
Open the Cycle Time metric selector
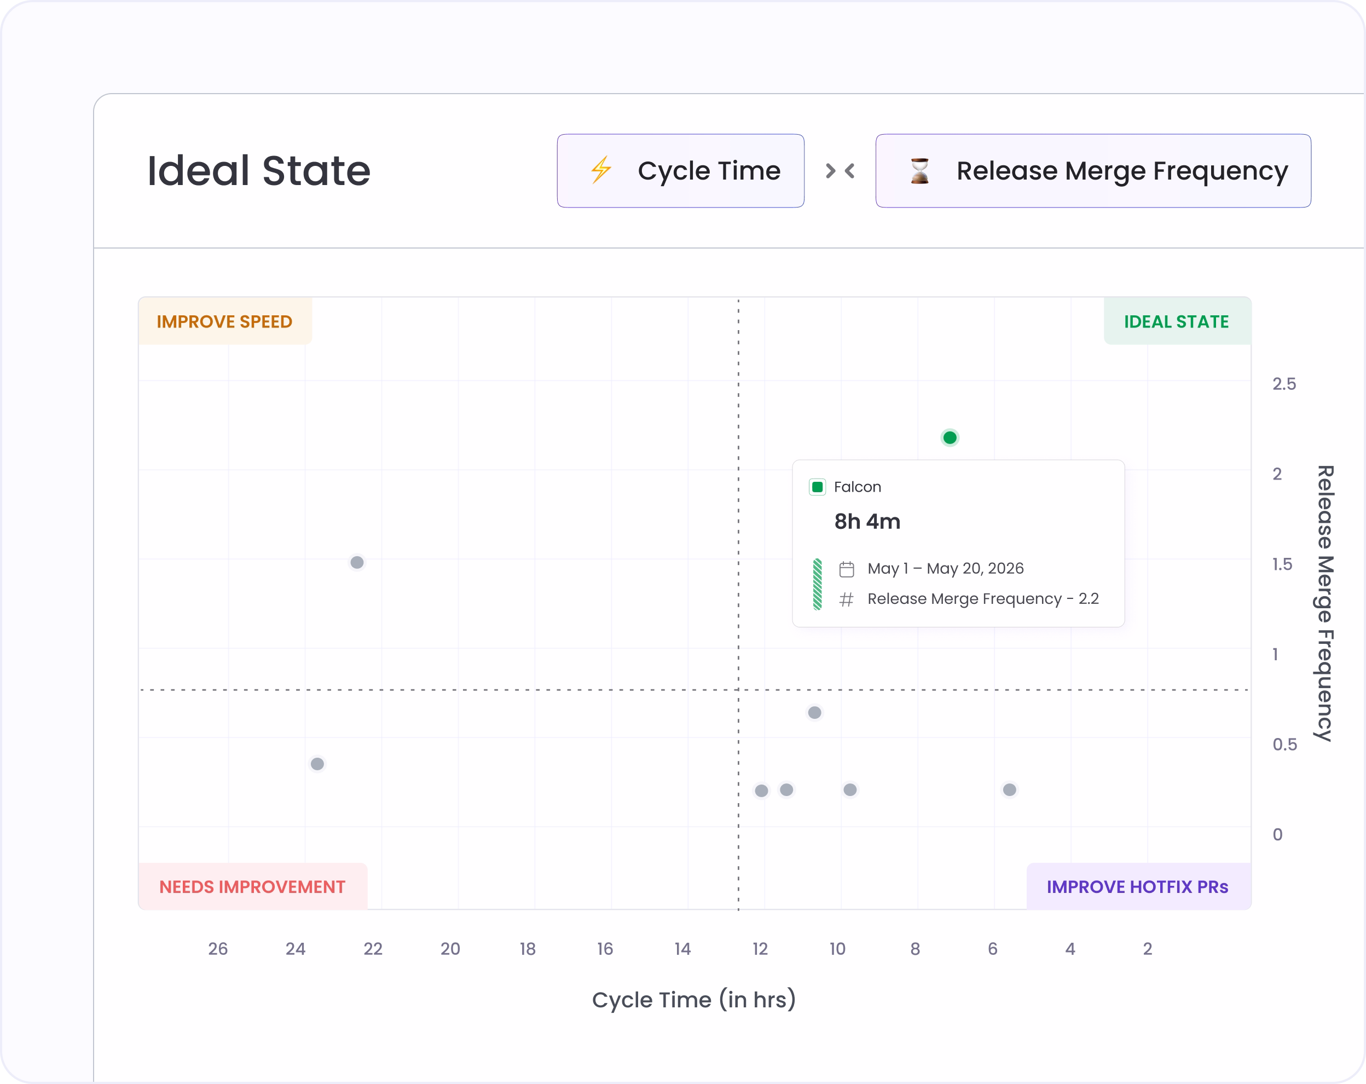(x=680, y=170)
